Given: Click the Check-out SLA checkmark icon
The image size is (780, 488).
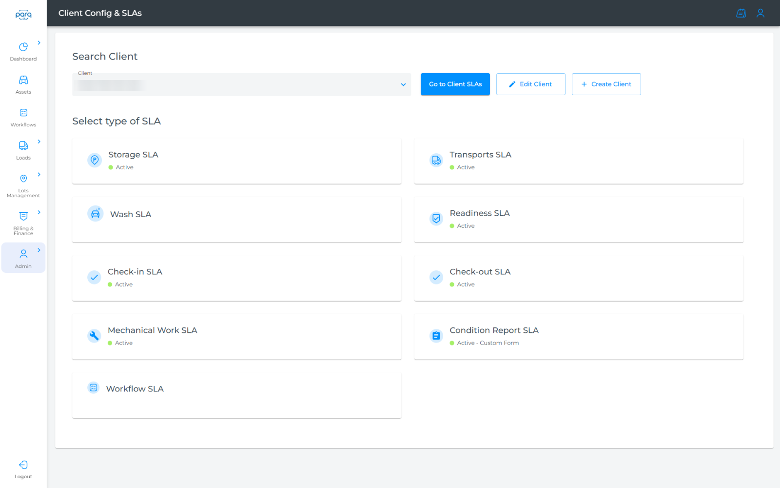Looking at the screenshot, I should pos(436,277).
